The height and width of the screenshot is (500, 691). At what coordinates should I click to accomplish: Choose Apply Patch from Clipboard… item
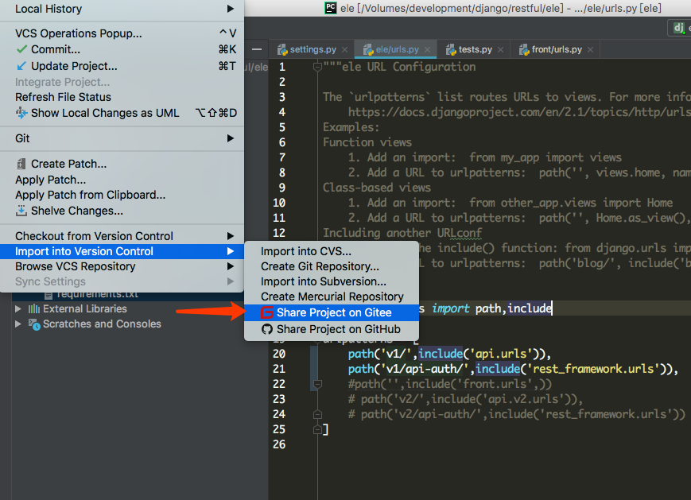[x=122, y=195]
